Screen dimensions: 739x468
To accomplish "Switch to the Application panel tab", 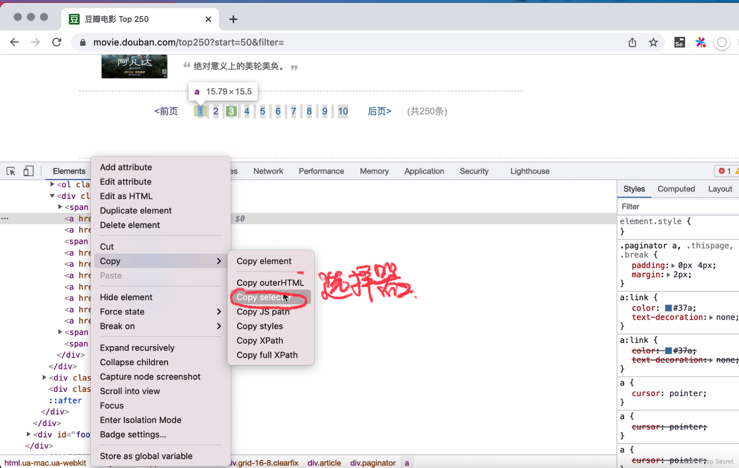I will coord(424,171).
